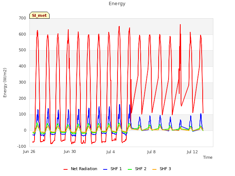The width and height of the screenshot is (235, 176).
Task: Click the green SHF 2 legend swatch
Action: coord(130,169)
